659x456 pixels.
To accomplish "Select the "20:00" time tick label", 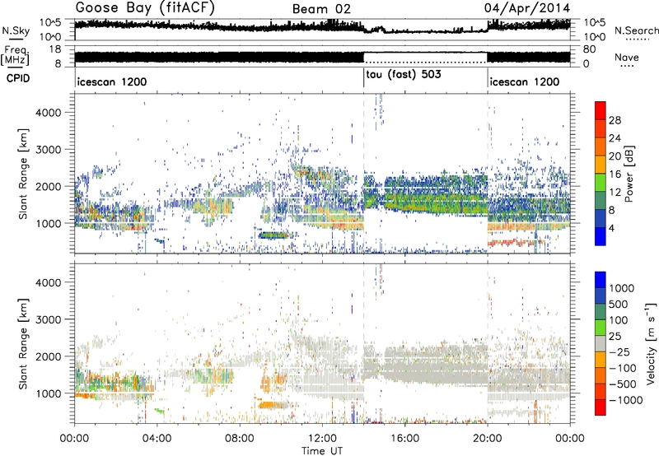I will (487, 439).
